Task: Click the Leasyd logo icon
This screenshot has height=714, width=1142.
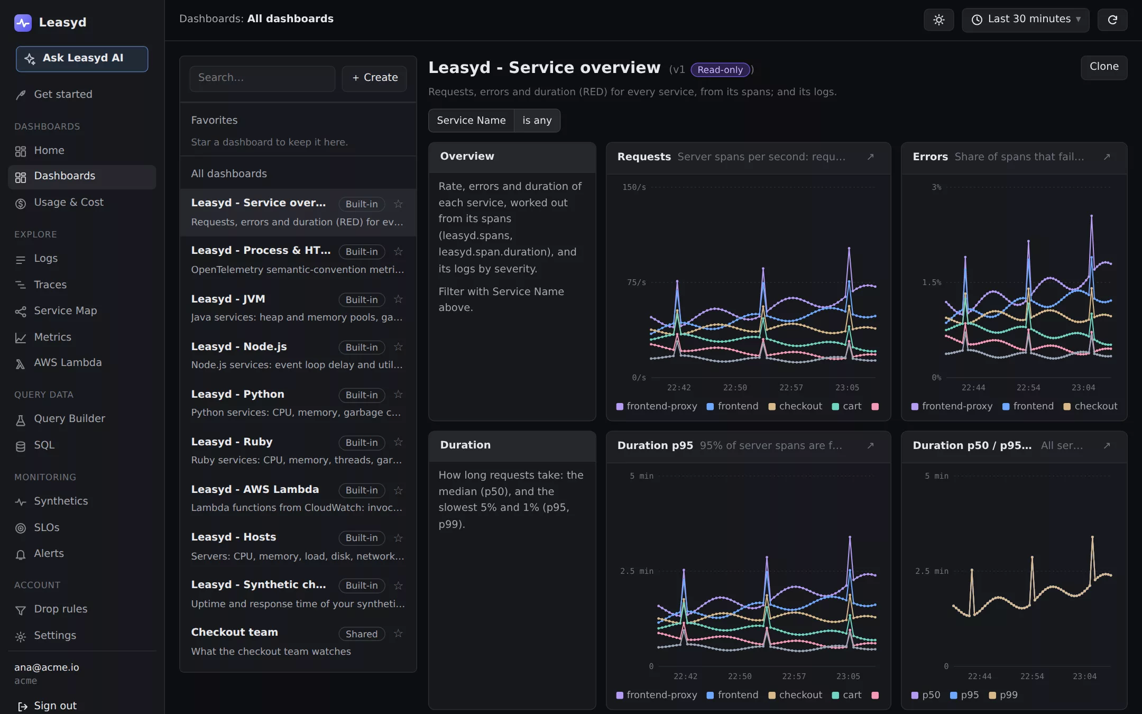Action: (x=23, y=22)
